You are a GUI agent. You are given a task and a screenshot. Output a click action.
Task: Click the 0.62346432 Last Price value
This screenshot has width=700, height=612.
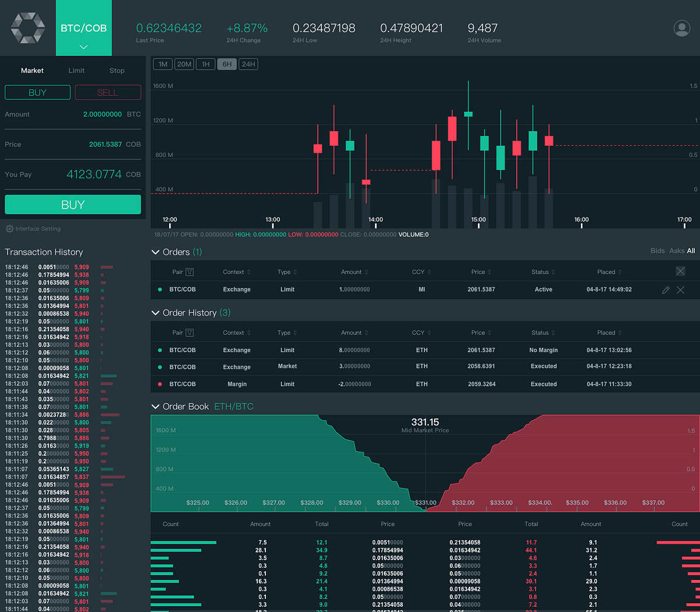pyautogui.click(x=169, y=28)
